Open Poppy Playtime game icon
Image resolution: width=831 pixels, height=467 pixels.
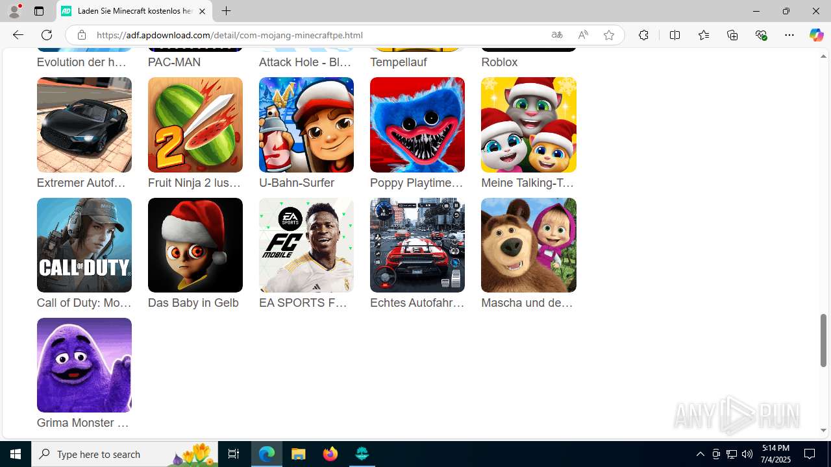coord(417,125)
